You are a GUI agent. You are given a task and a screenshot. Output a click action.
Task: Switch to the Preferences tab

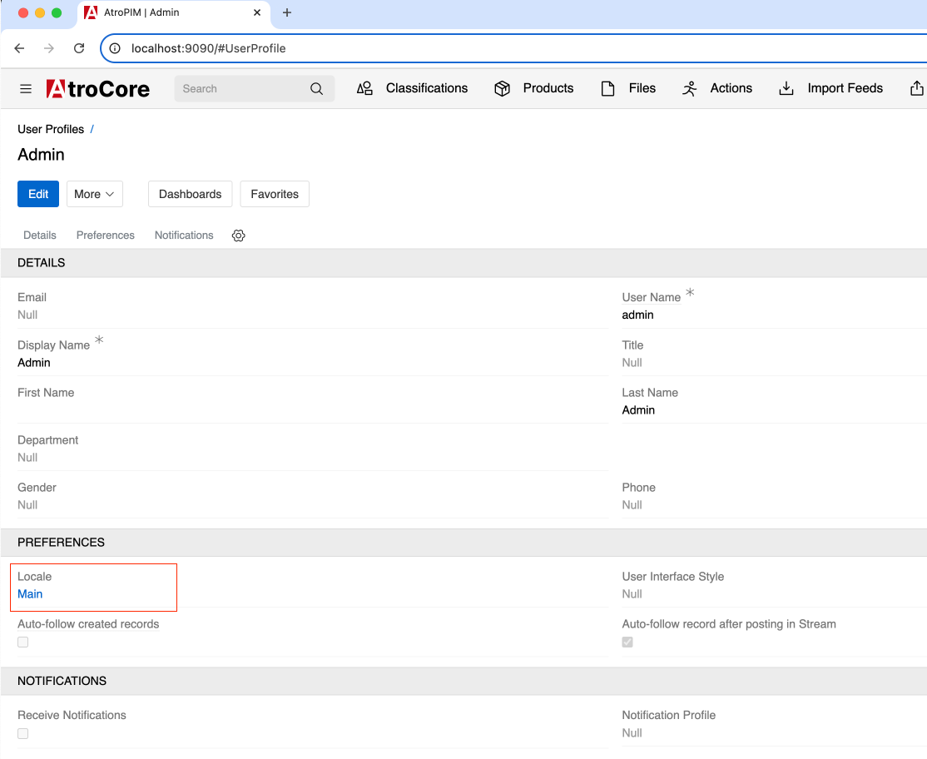pyautogui.click(x=105, y=236)
